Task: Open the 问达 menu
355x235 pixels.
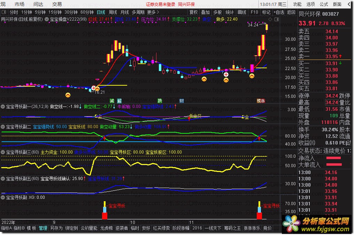Action: [38, 4]
